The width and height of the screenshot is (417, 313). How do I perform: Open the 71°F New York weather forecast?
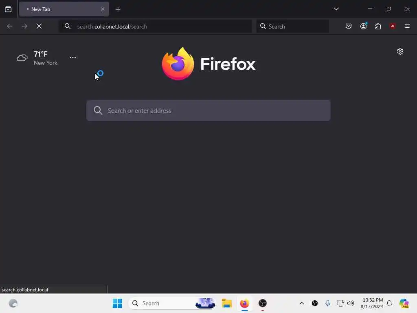click(37, 58)
